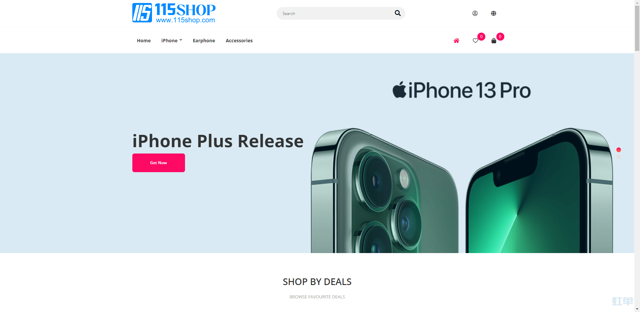The height and width of the screenshot is (312, 640).
Task: Open the Earphone menu item
Action: tap(204, 41)
